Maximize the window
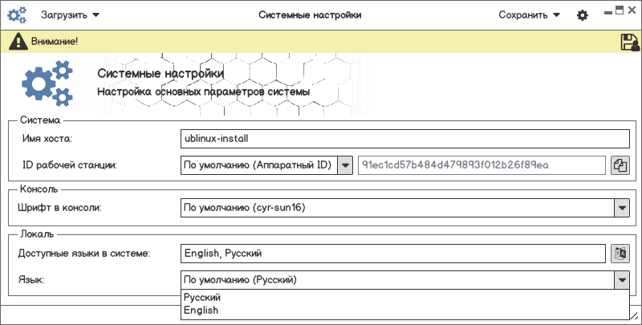The image size is (642, 325). [620, 10]
